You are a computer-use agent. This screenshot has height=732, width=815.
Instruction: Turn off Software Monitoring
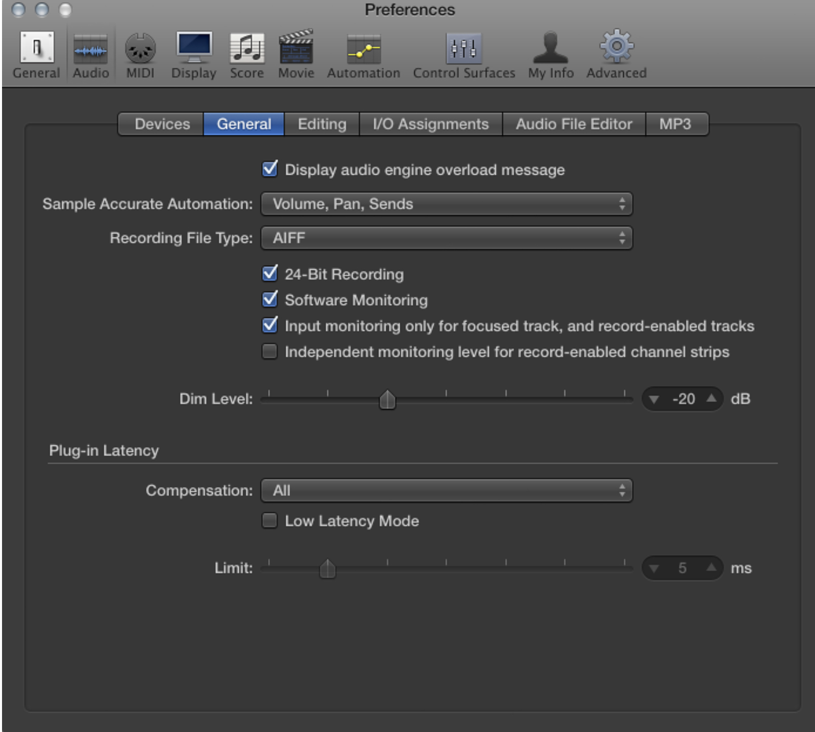[x=270, y=300]
